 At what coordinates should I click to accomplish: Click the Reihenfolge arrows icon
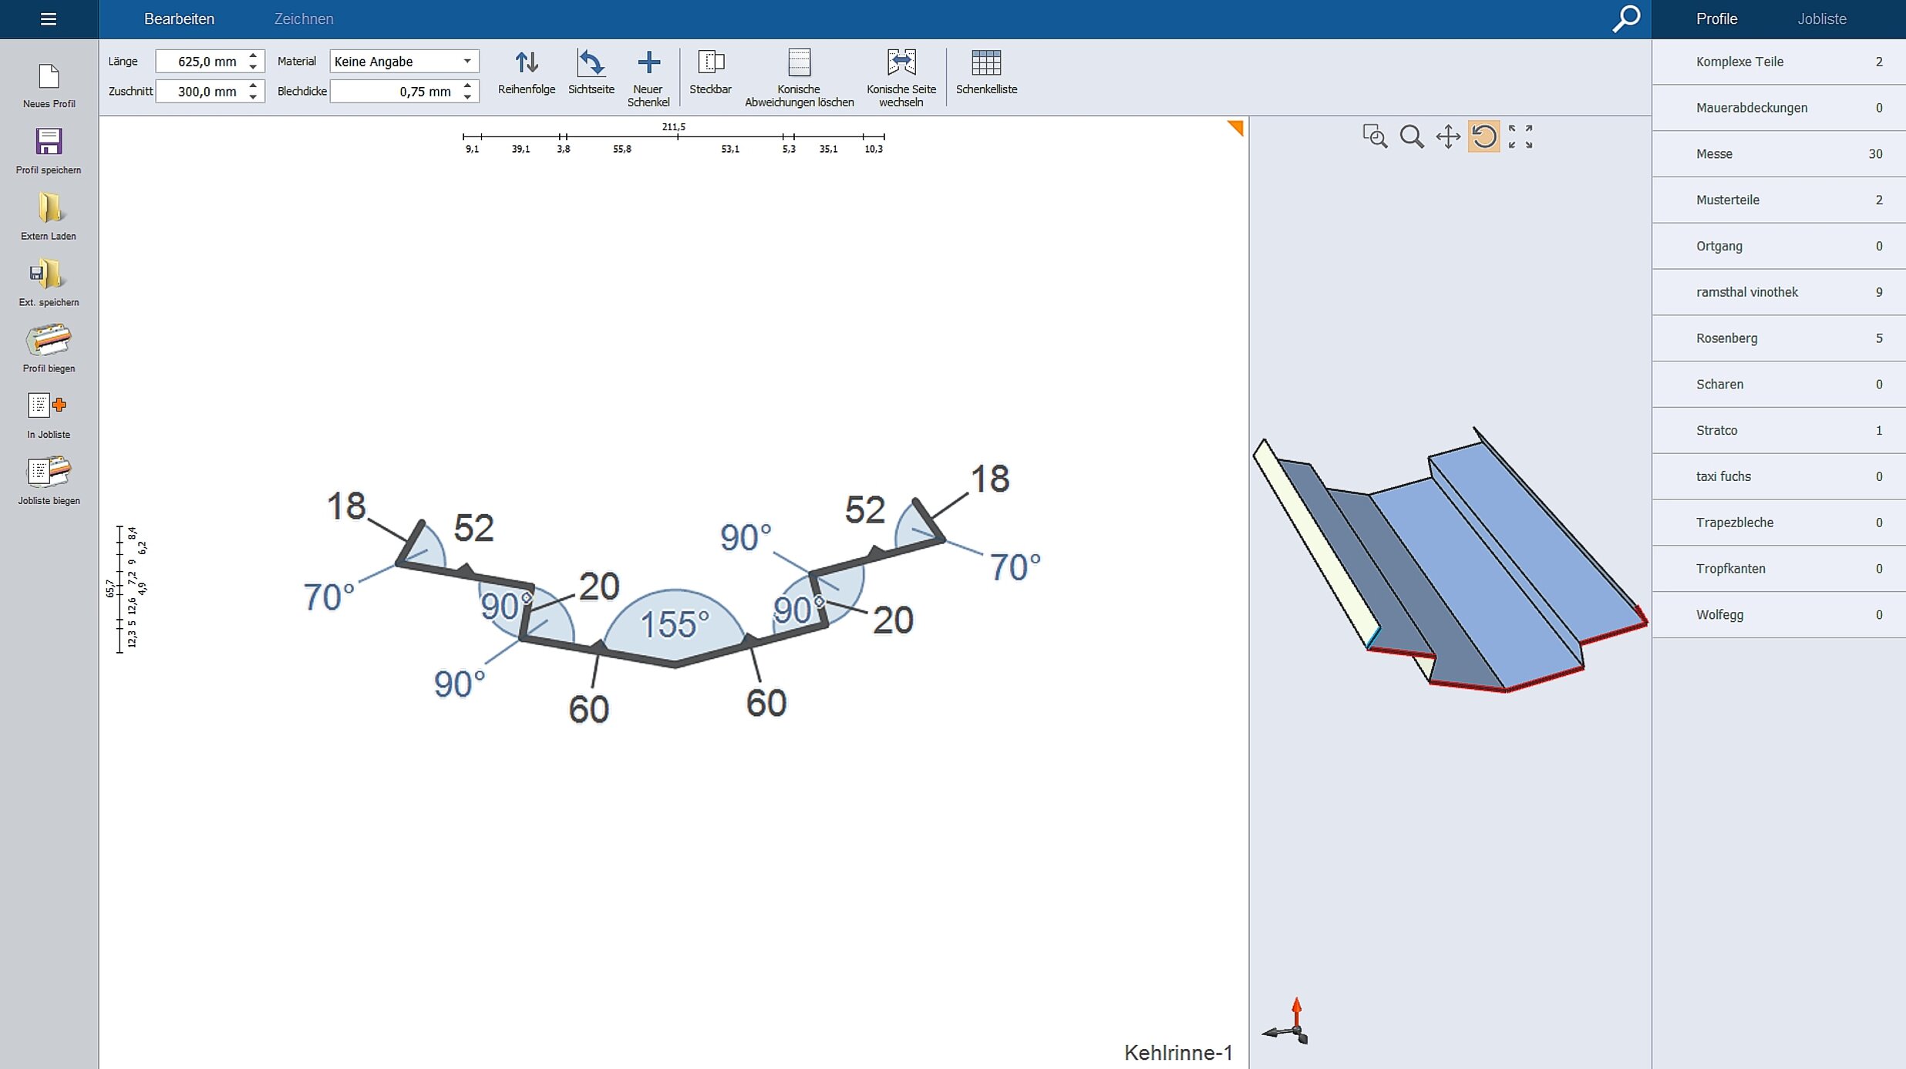[x=527, y=62]
